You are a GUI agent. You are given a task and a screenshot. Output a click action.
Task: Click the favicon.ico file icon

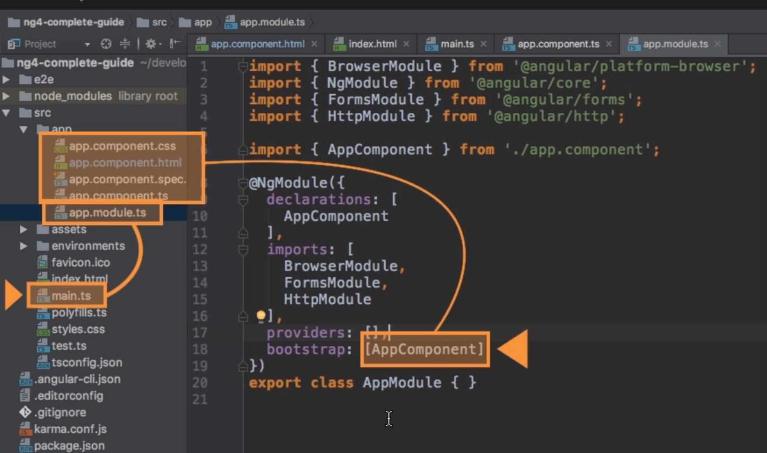42,263
